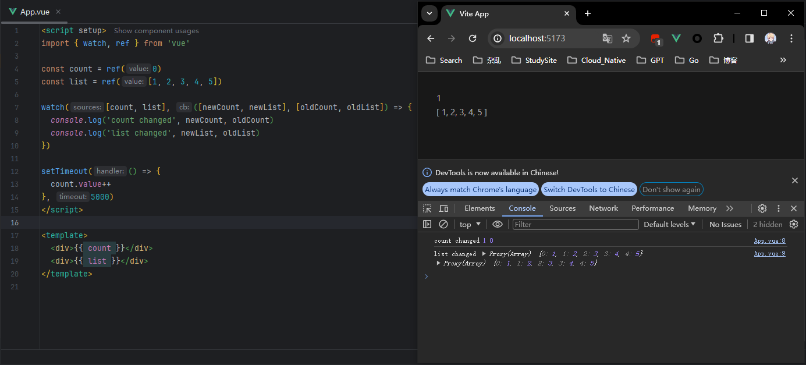The image size is (806, 365).
Task: Switch to the Console tab
Action: coord(522,208)
